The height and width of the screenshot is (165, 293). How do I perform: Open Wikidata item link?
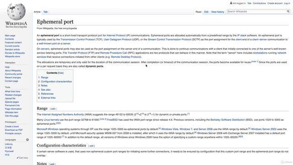[x=11, y=112]
